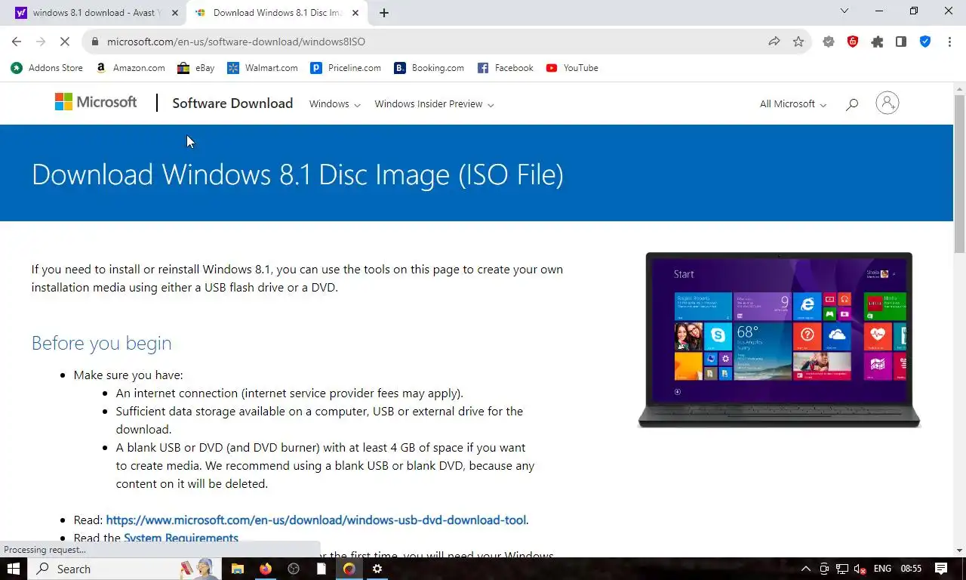Open eBay bookmark
Image resolution: width=966 pixels, height=580 pixels.
(x=196, y=68)
